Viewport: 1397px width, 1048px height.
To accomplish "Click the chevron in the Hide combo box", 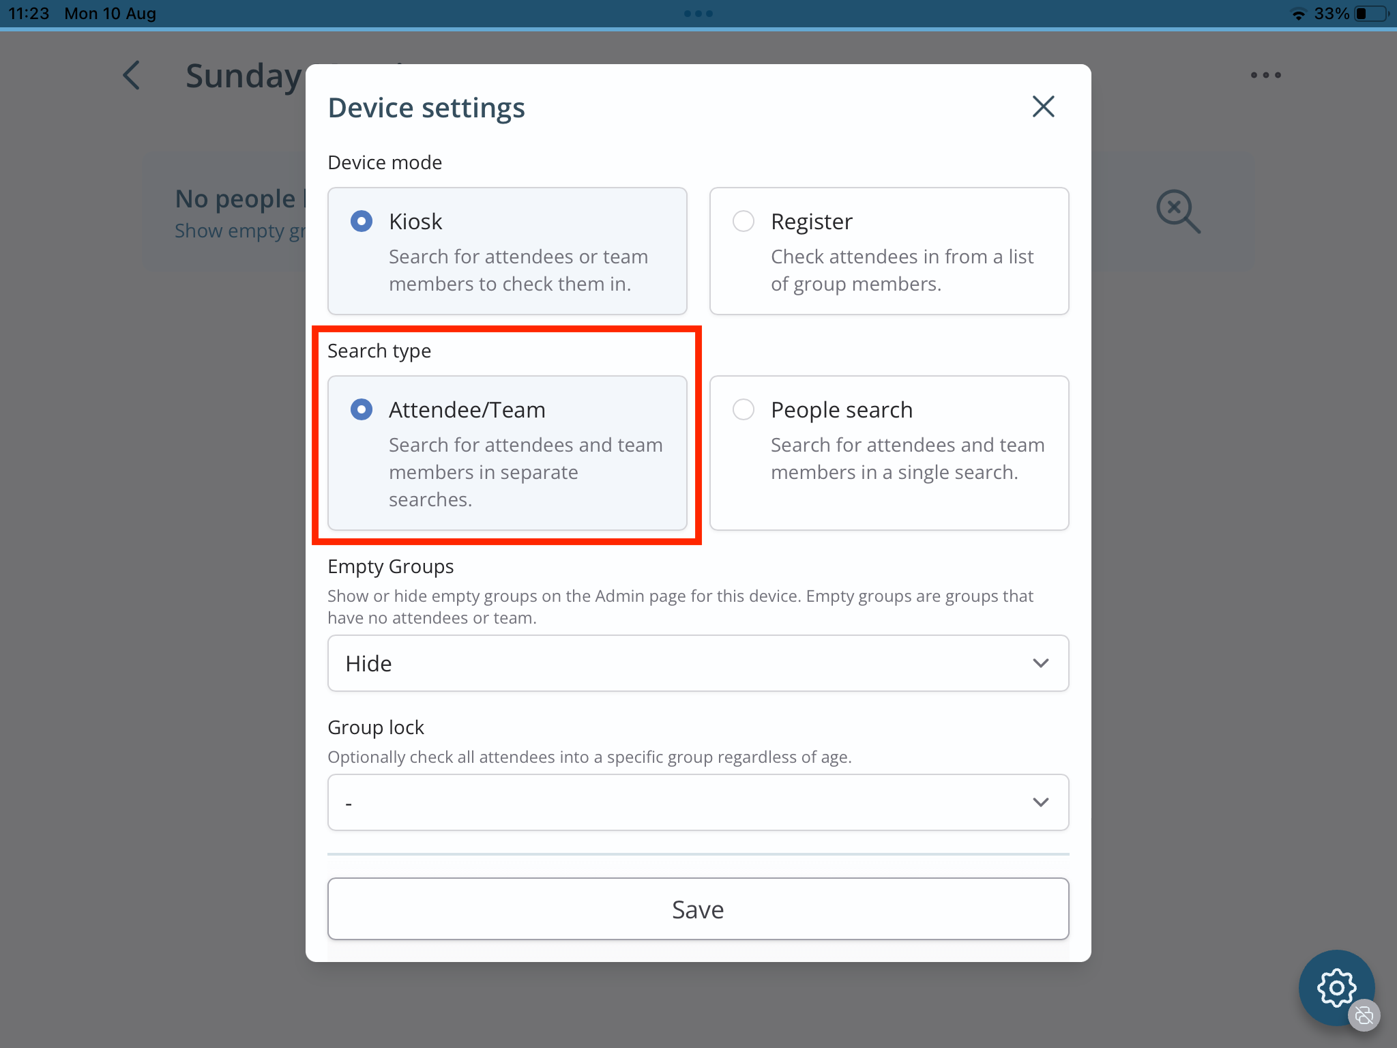I will pos(1040,663).
